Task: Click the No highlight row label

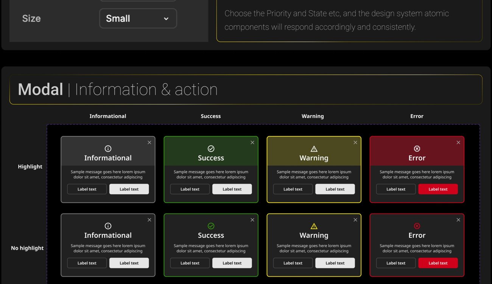Action: coord(27,248)
